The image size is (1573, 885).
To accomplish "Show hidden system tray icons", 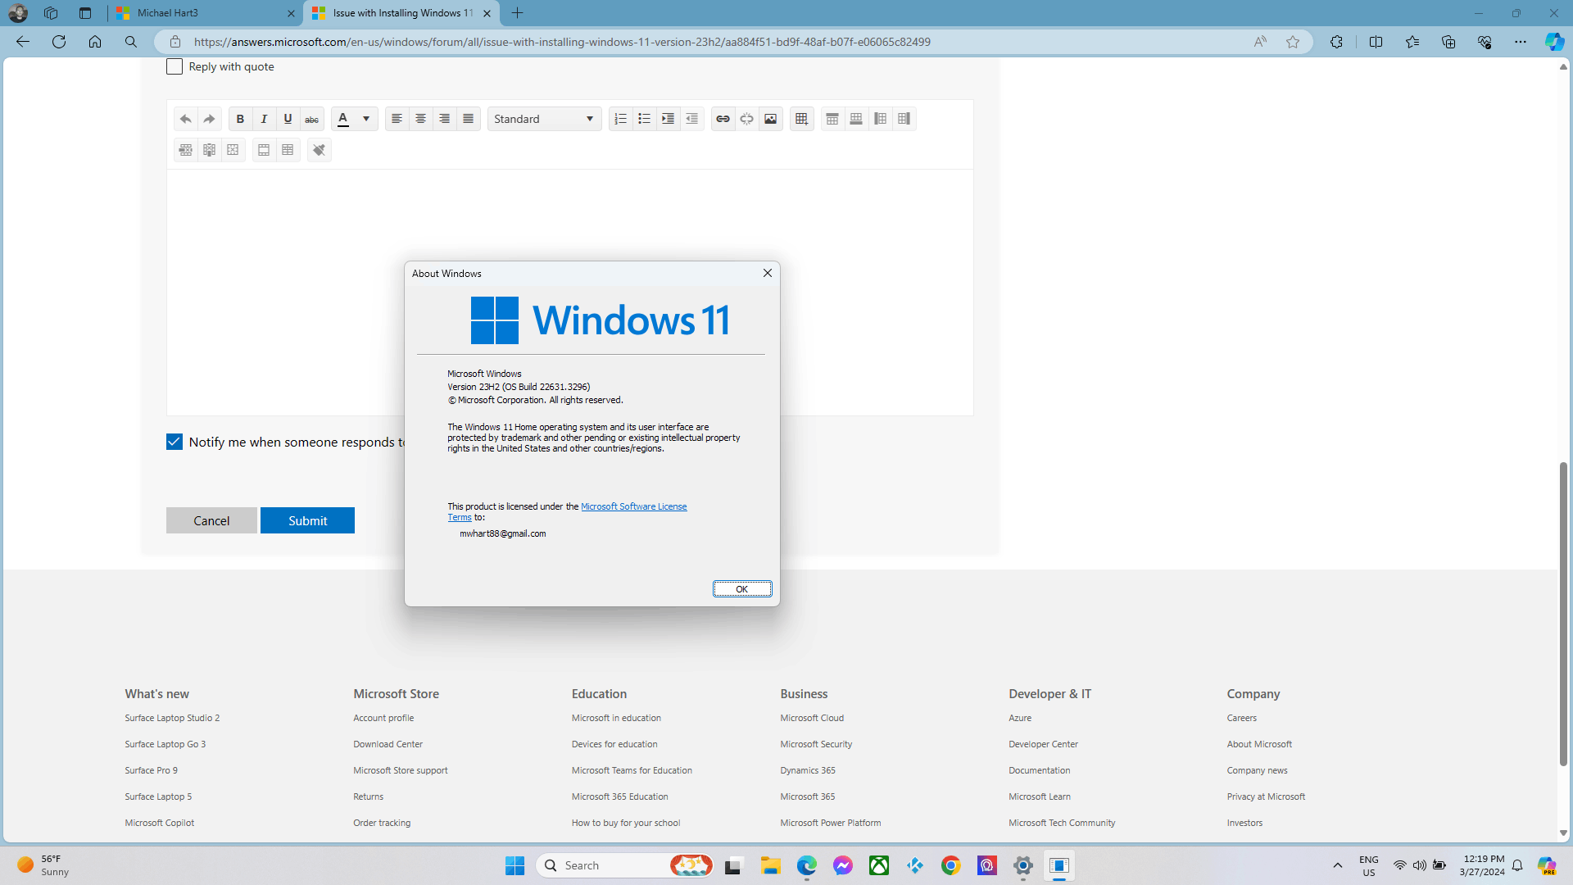I will point(1337,865).
